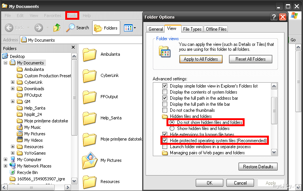Select Do not show hidden files radio
Screen dimensions: 303x191
(x=172, y=122)
